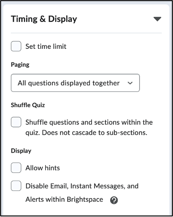Image resolution: width=173 pixels, height=217 pixels.
Task: Enable the Set time limit checkbox
Action: click(16, 46)
